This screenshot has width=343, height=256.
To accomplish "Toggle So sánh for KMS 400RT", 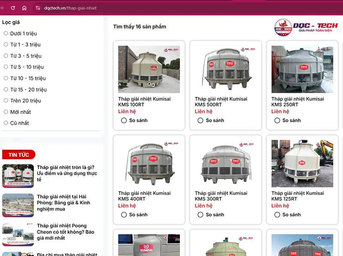I will 124,215.
